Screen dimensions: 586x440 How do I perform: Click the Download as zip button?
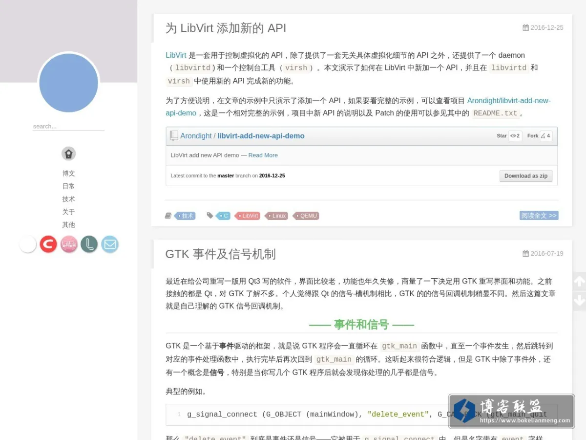coord(526,176)
